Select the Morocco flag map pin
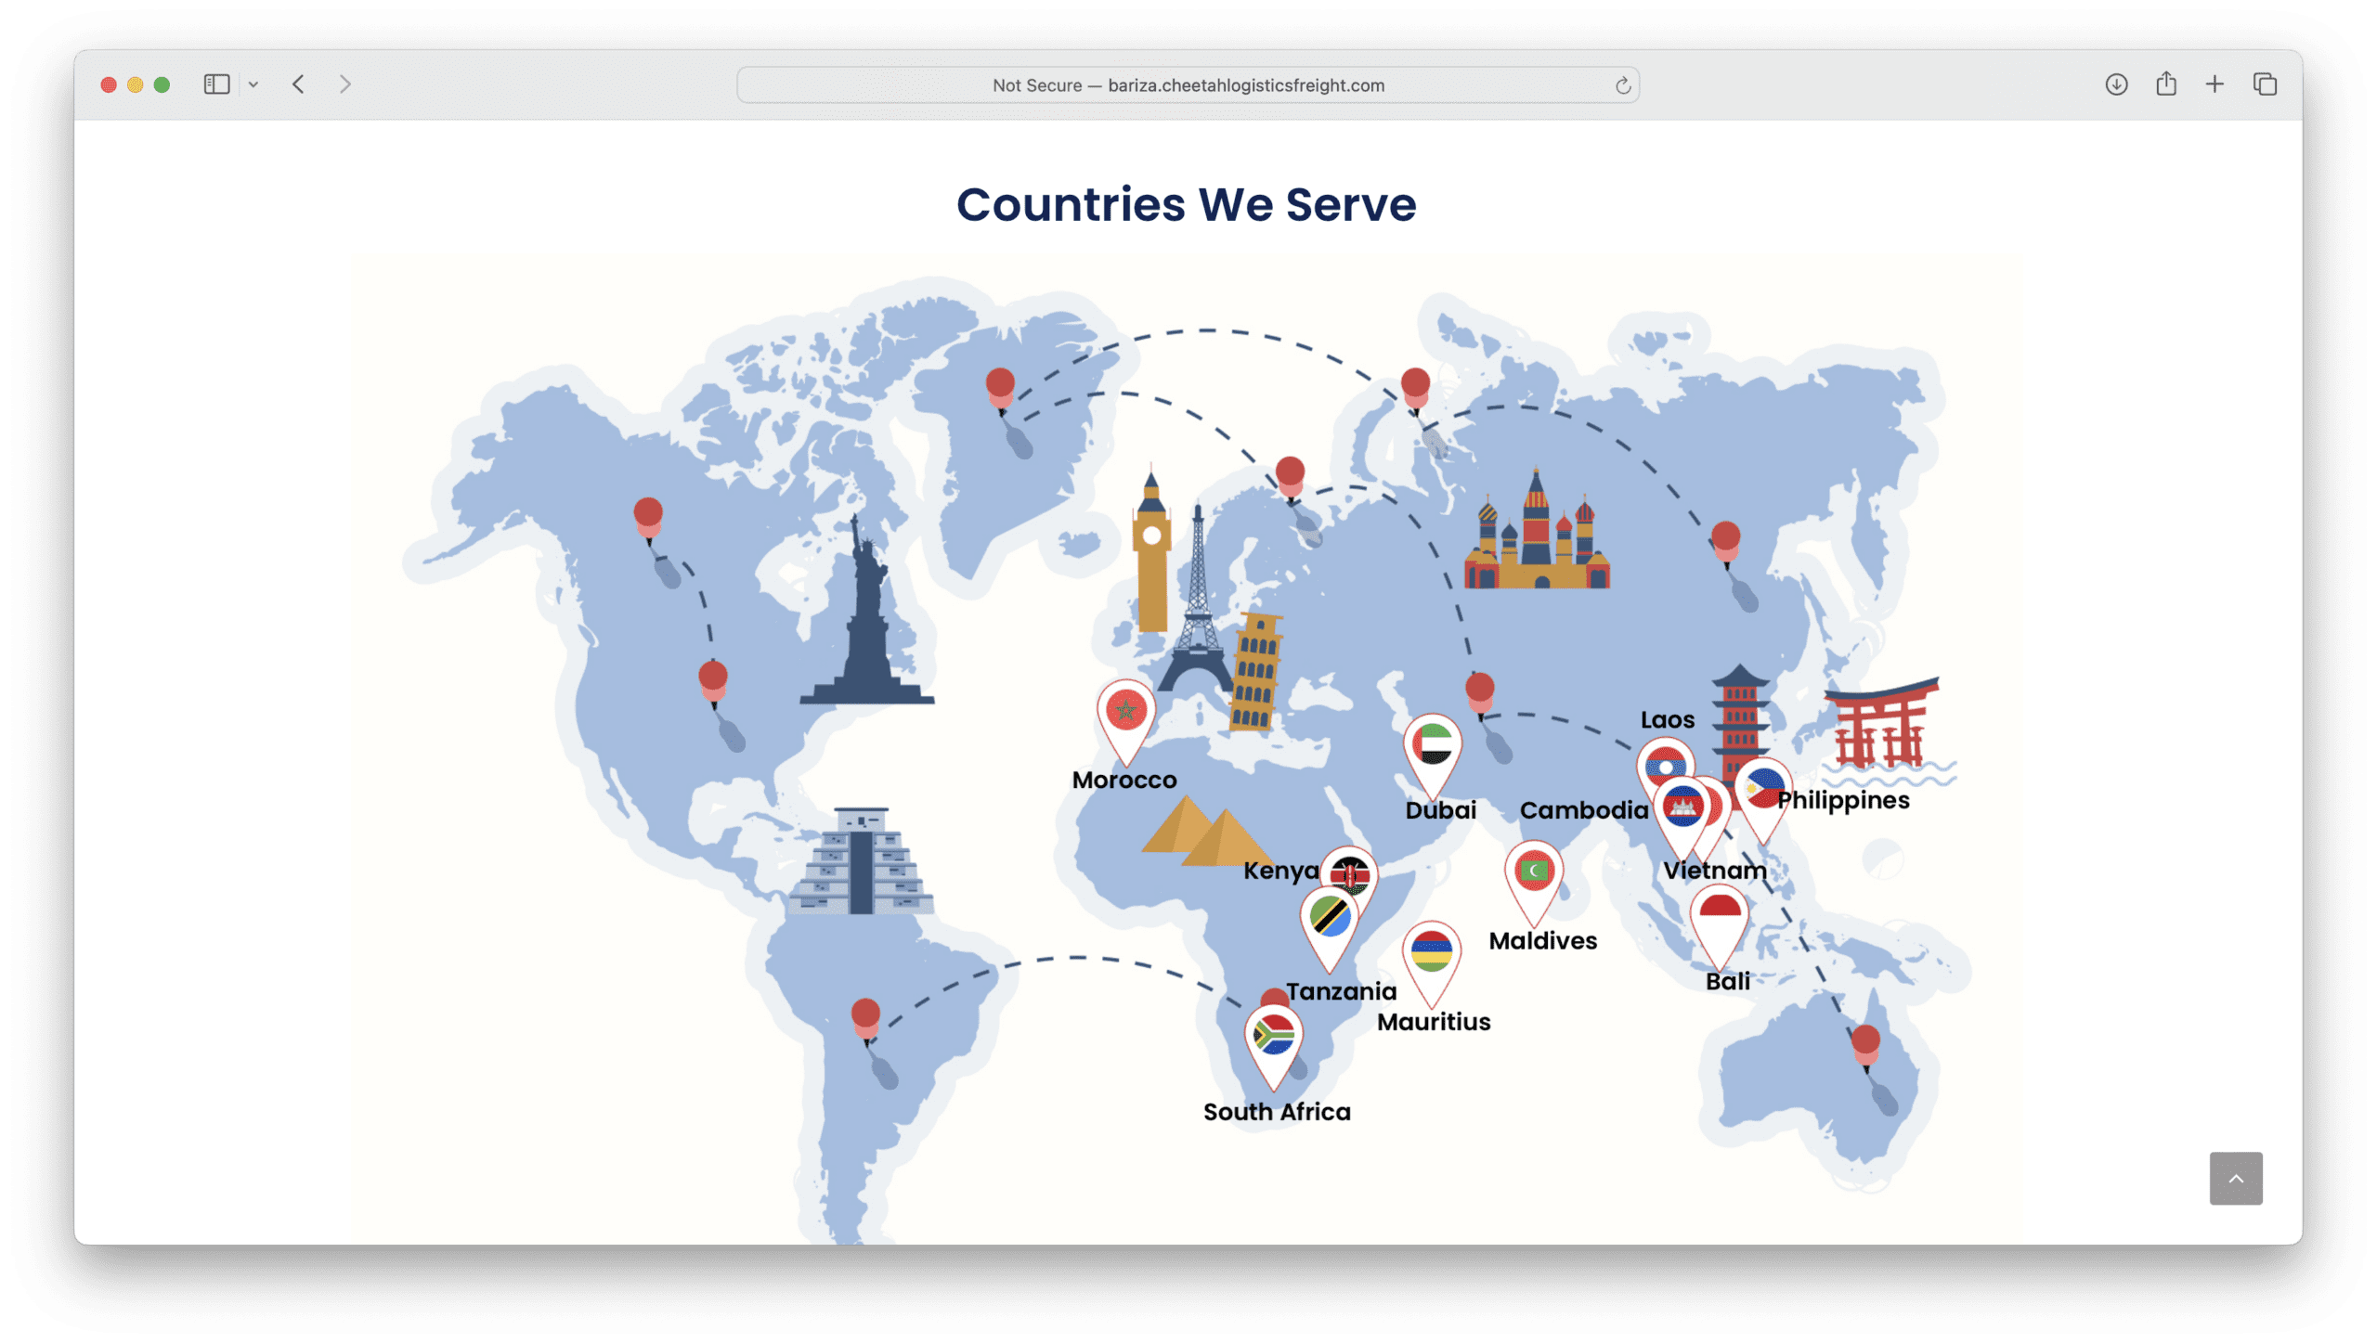Screen dimensions: 2377x1343 pos(1126,710)
